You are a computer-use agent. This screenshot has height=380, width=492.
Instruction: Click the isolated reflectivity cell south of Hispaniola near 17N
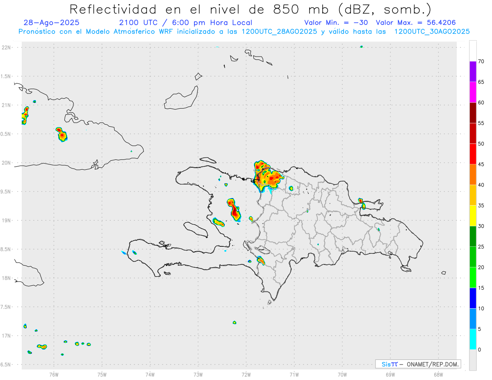tap(234, 323)
